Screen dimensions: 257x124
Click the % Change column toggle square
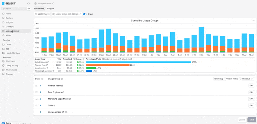(x=83, y=59)
